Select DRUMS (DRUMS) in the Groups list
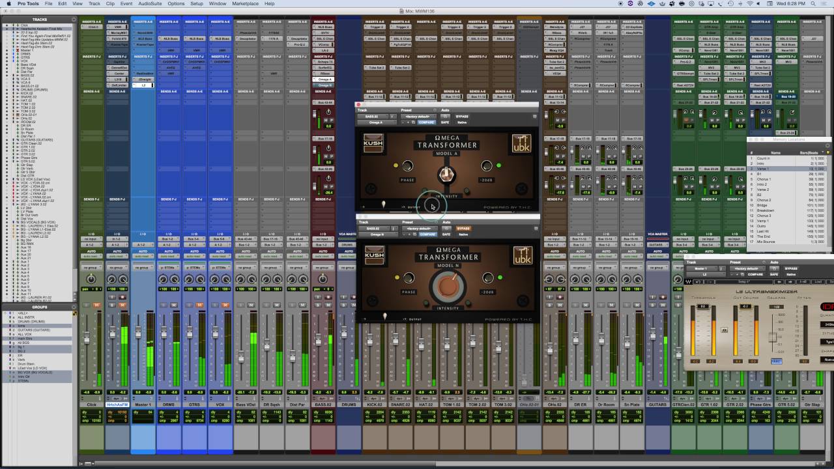The width and height of the screenshot is (834, 469). pyautogui.click(x=40, y=322)
